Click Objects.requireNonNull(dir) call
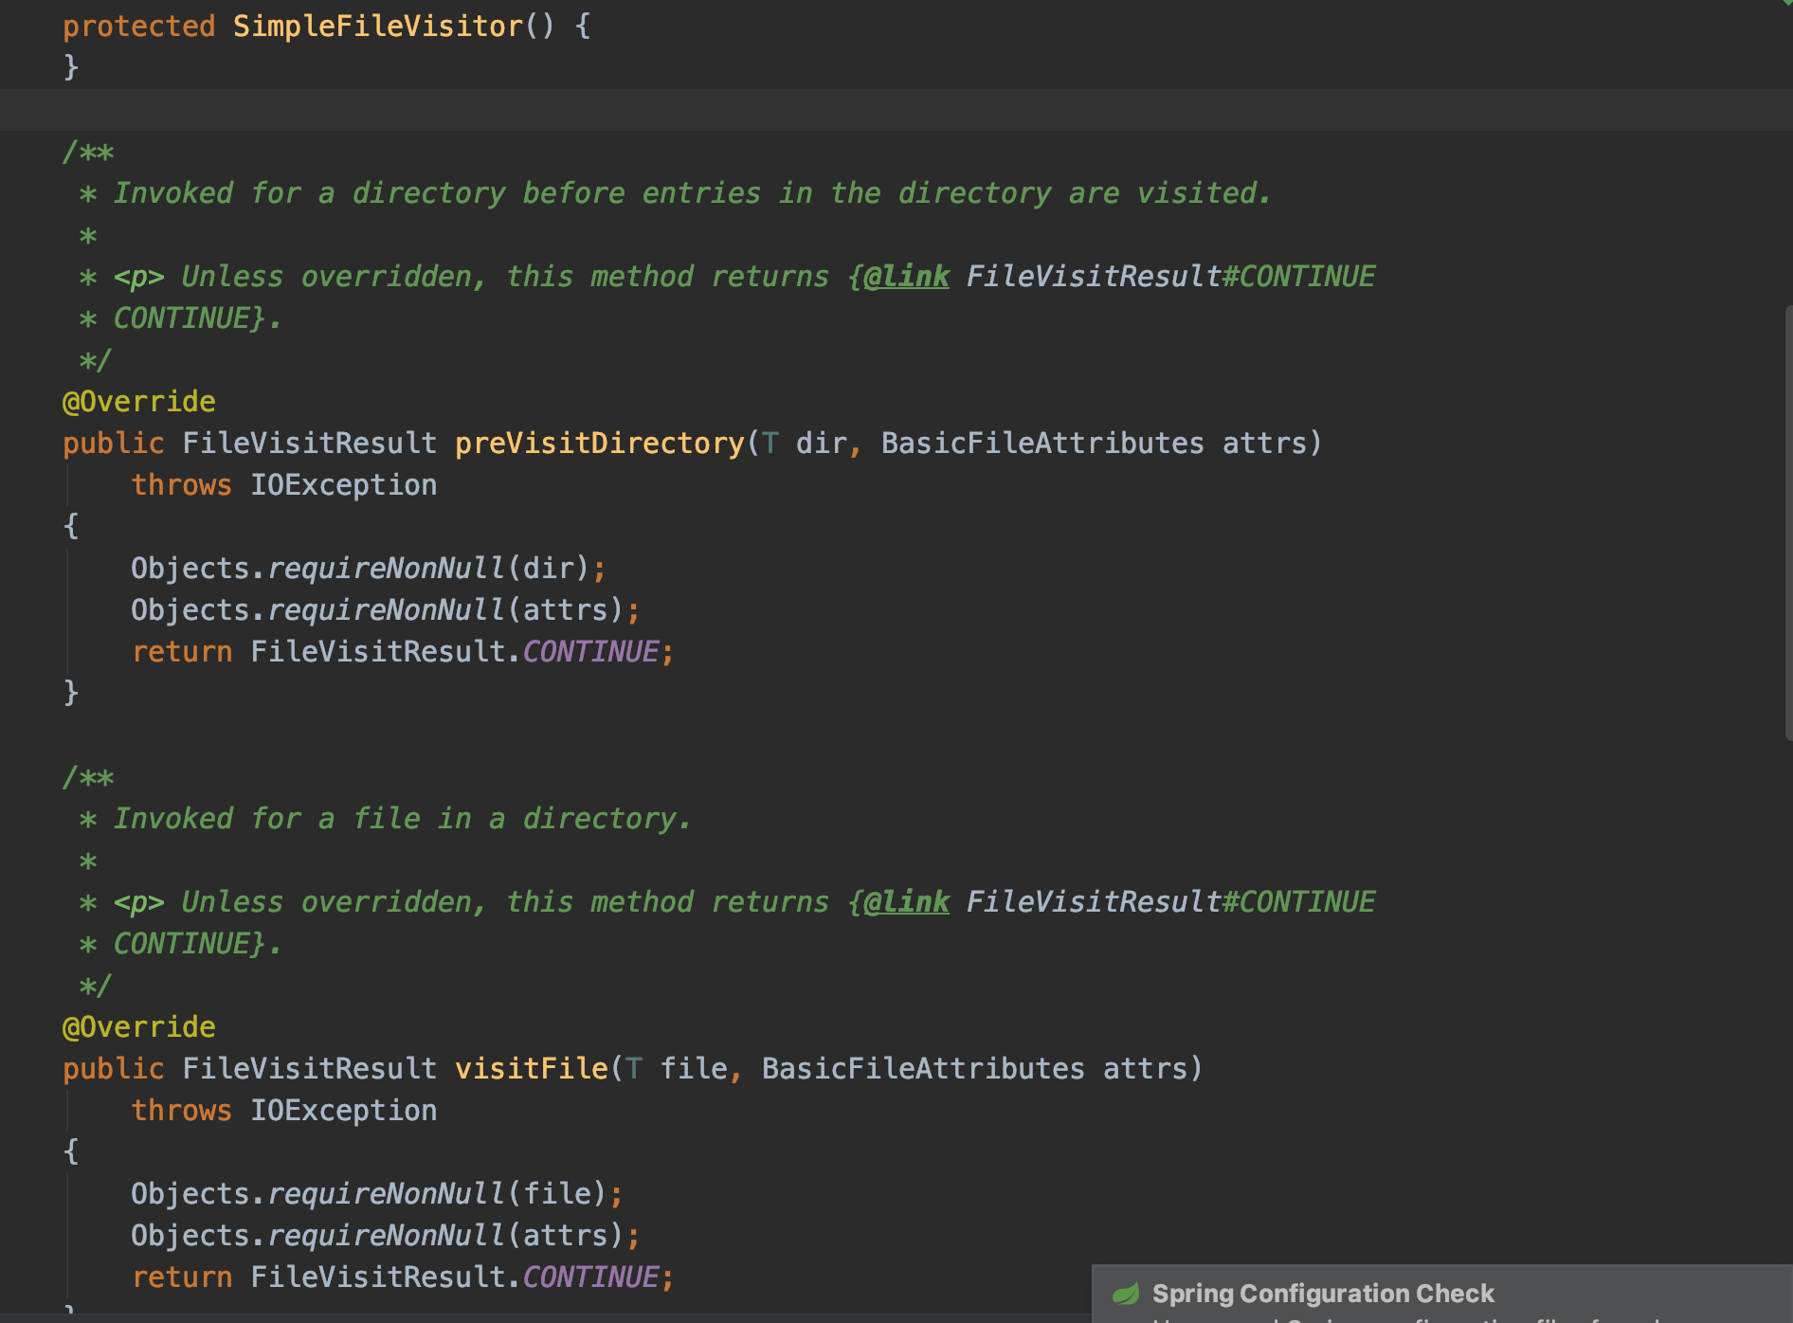The height and width of the screenshot is (1323, 1793). pos(365,567)
